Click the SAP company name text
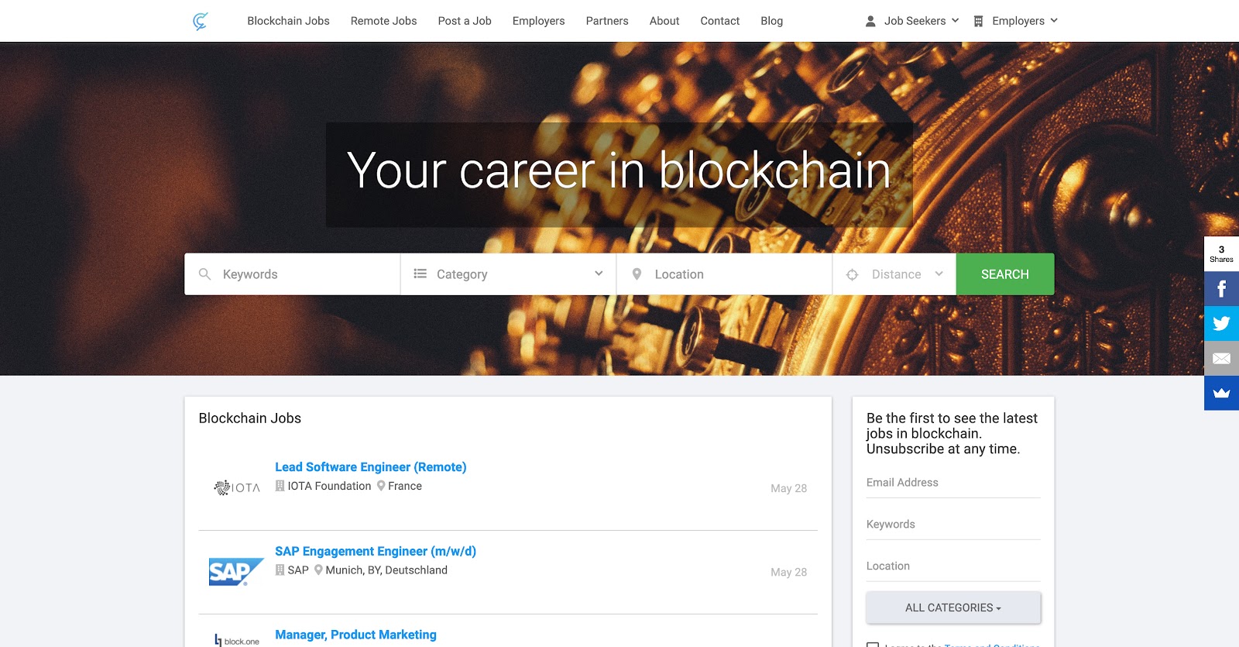Screen dimensions: 1239x647 [x=298, y=570]
